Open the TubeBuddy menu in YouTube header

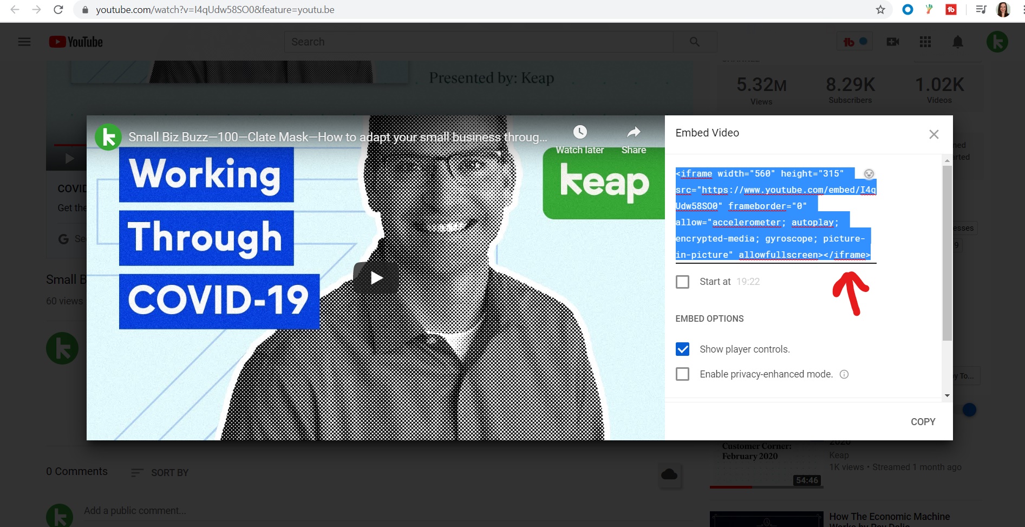point(855,42)
